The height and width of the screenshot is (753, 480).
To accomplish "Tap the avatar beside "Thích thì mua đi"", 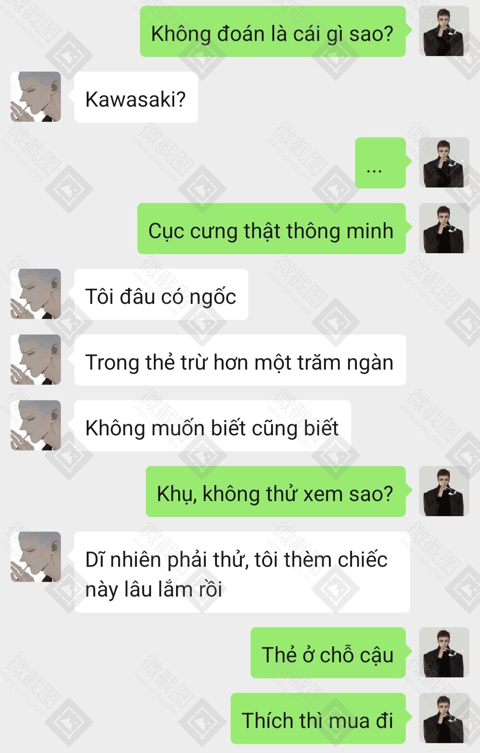I will [x=444, y=718].
